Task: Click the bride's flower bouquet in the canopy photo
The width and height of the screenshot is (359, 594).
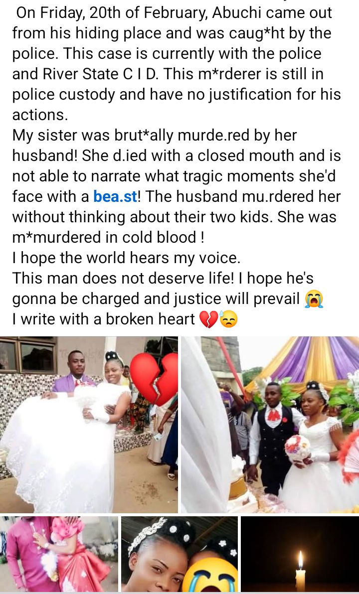Action: coord(298,448)
